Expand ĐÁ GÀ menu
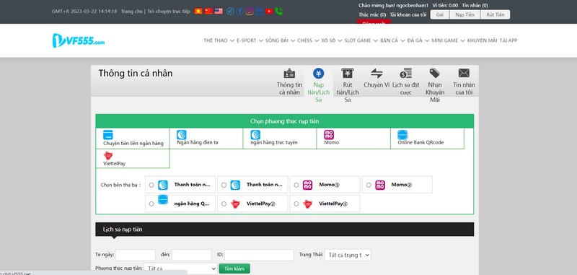577x275 pixels. (418, 40)
